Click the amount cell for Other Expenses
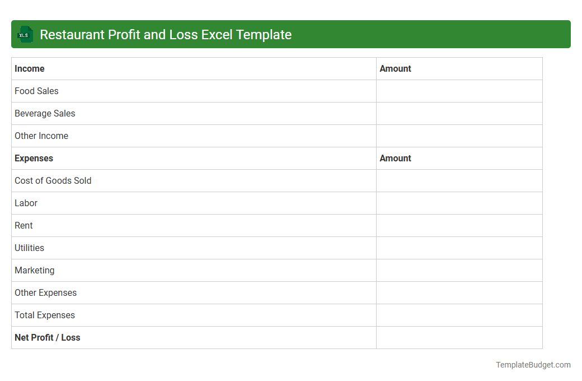 (459, 292)
